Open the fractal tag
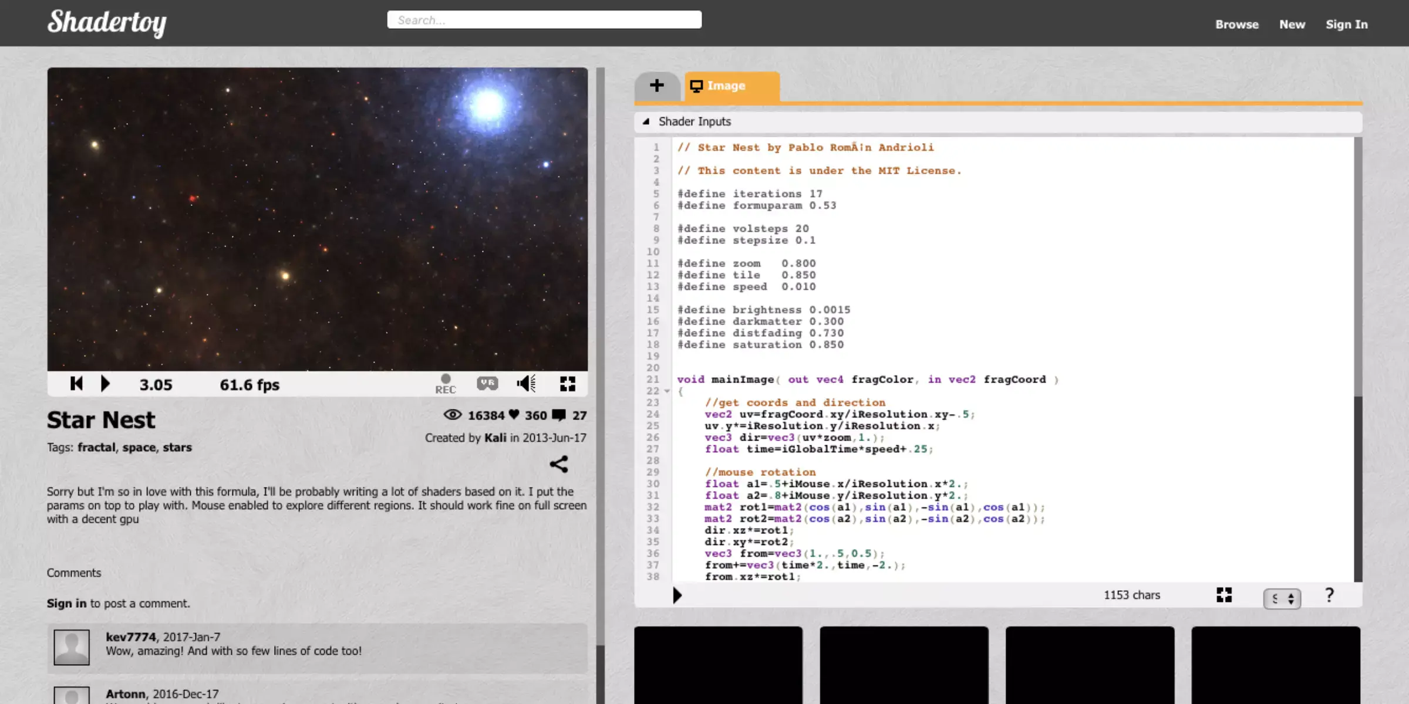This screenshot has width=1409, height=704. click(96, 447)
